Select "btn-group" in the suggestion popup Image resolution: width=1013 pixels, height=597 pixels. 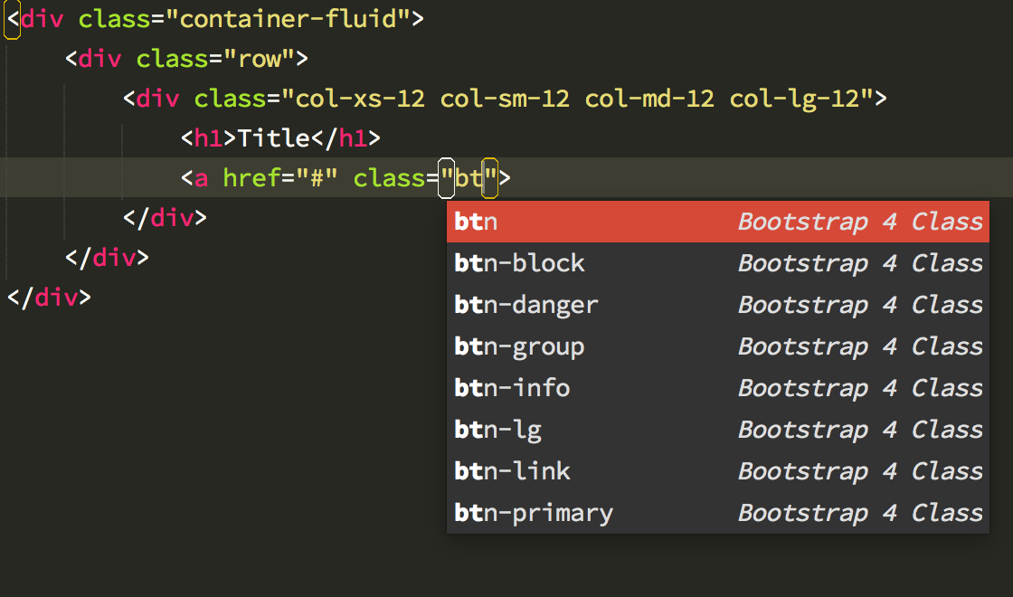click(x=718, y=346)
